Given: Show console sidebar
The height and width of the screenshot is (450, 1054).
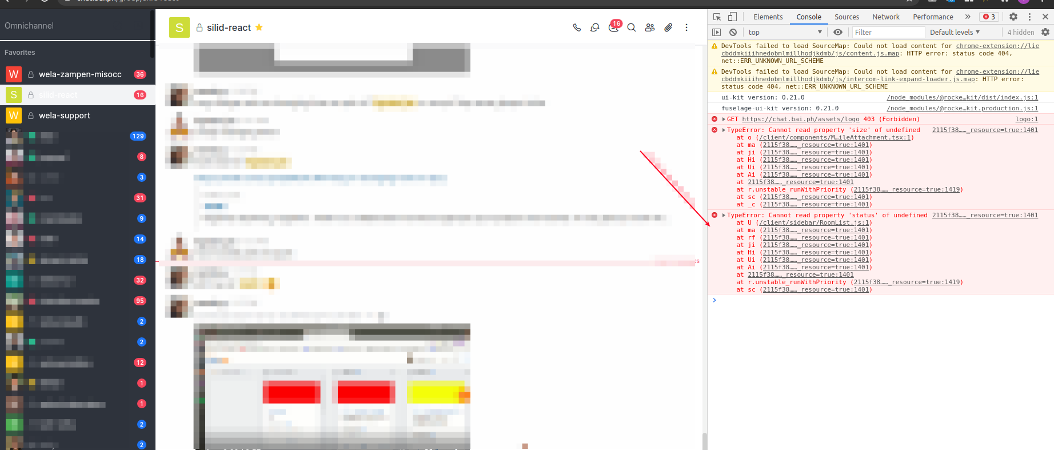Looking at the screenshot, I should [717, 32].
